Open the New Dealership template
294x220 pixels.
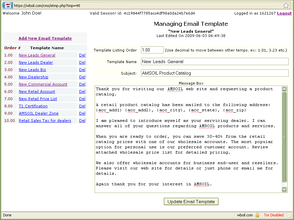pos(33,77)
